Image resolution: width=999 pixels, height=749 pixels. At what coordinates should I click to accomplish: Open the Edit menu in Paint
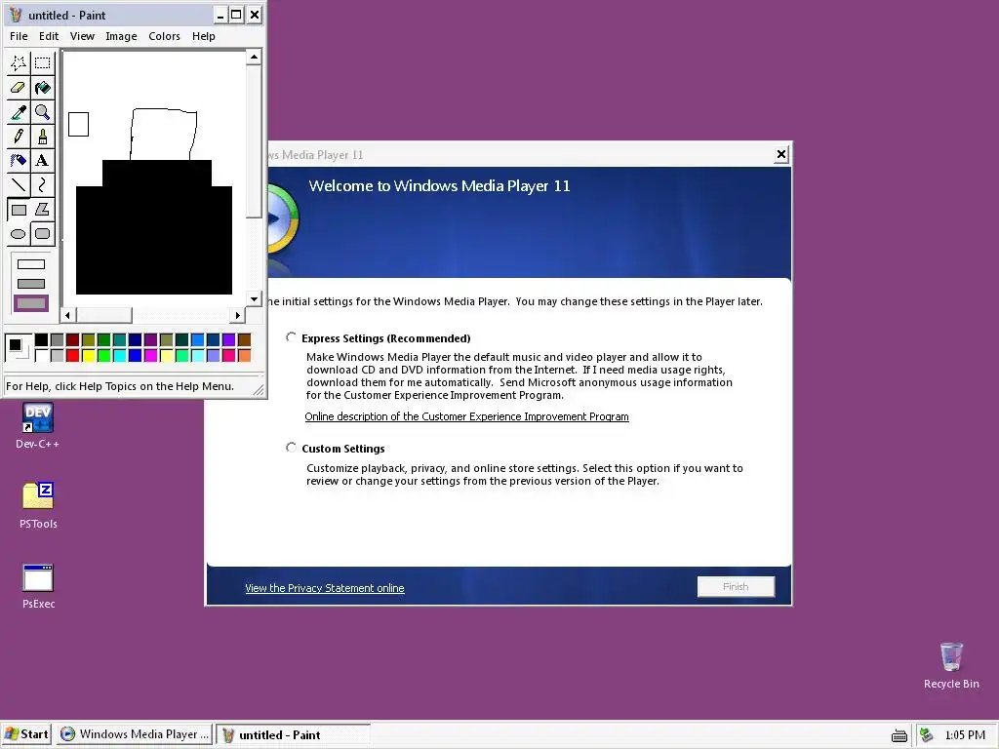click(49, 36)
